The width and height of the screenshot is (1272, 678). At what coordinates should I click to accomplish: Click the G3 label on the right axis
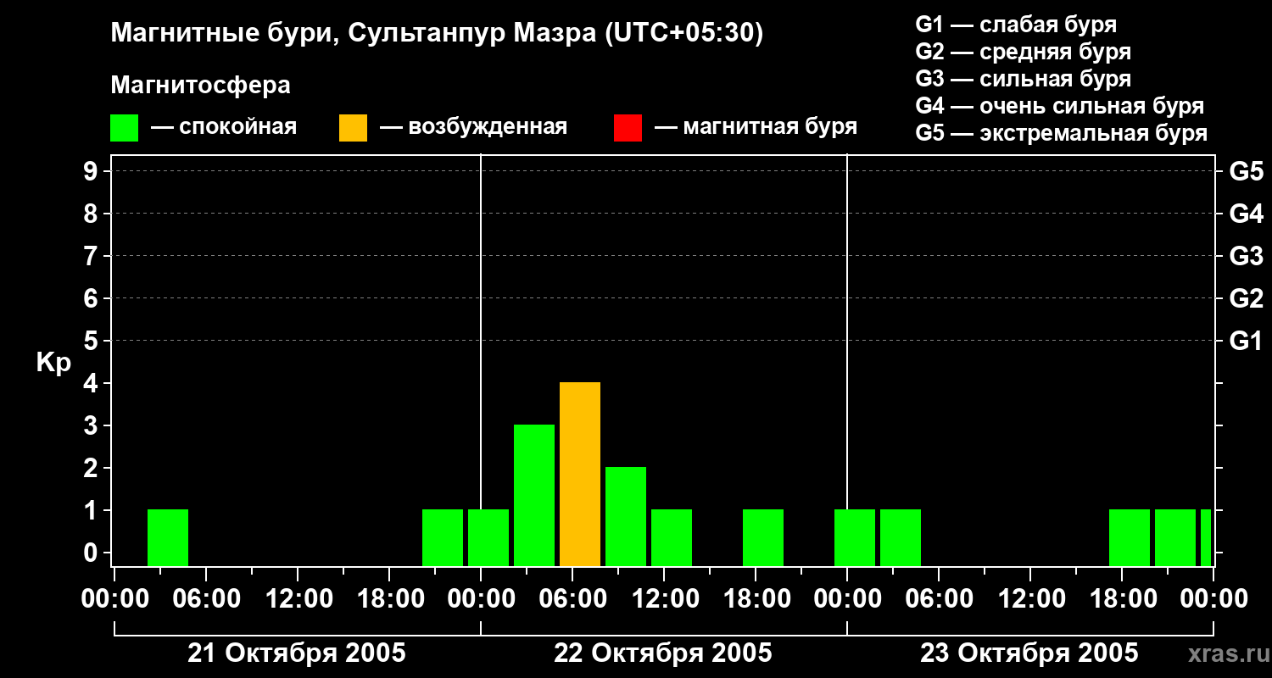[x=1247, y=256]
